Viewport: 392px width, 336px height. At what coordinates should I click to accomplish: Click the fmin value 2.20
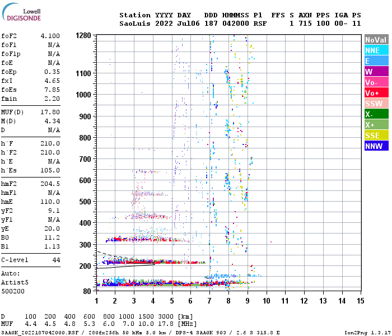pos(52,99)
